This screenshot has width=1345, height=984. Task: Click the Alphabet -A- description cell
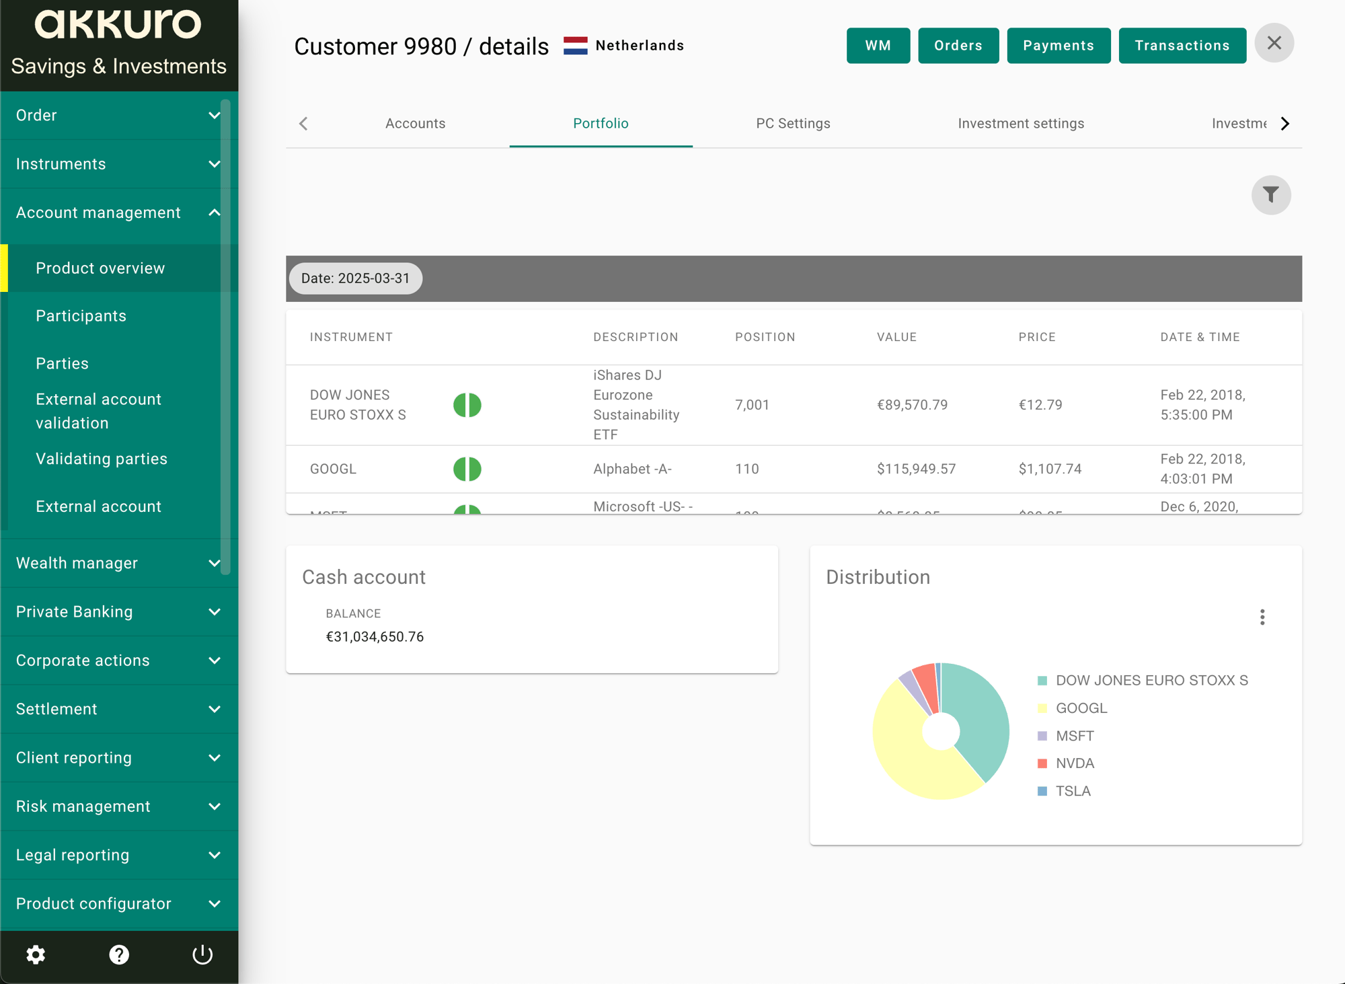(x=632, y=469)
